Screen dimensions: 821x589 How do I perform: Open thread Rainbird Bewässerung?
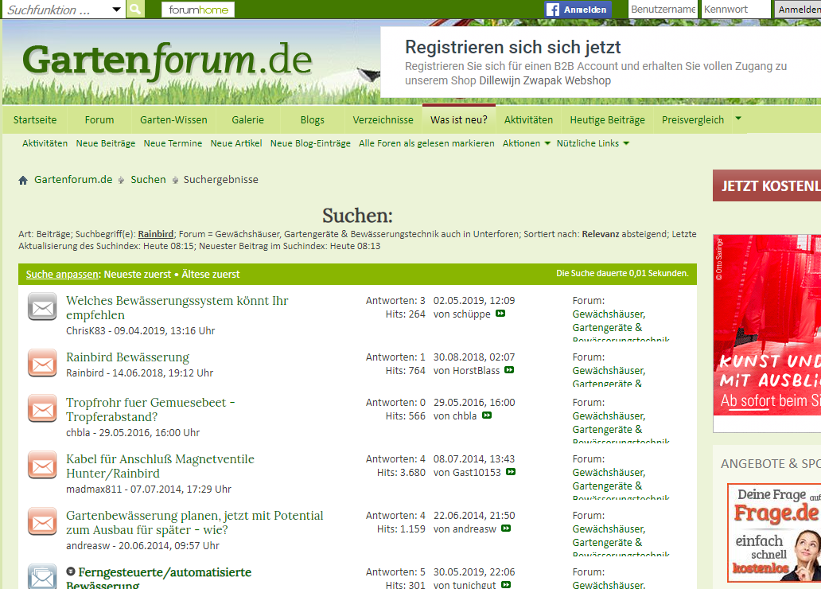[x=128, y=357]
